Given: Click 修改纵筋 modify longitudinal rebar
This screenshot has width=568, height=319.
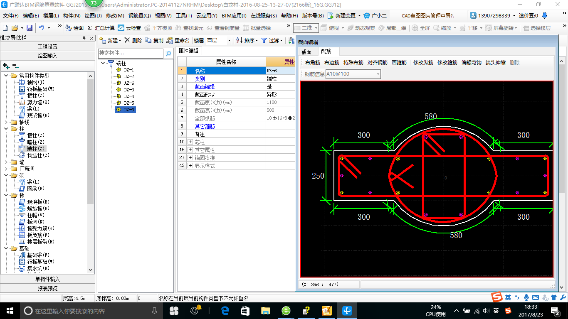Looking at the screenshot, I should (423, 63).
